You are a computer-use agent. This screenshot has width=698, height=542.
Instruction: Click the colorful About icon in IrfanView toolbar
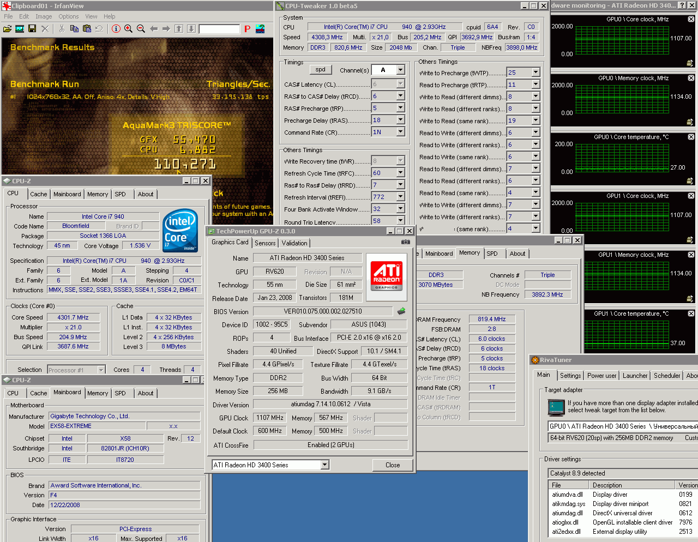tap(260, 28)
